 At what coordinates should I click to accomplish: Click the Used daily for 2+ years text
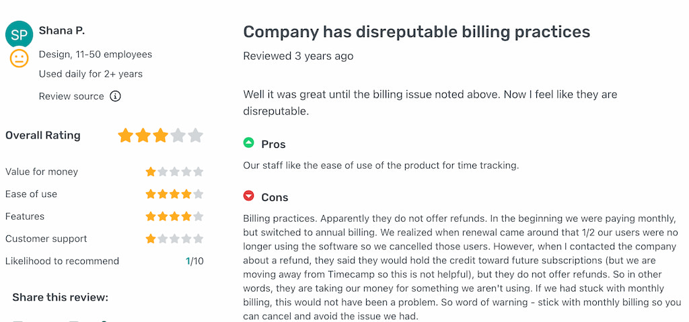pos(91,74)
